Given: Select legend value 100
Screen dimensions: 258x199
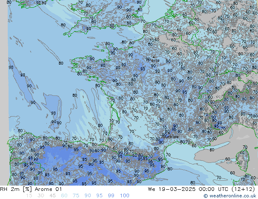Looking at the screenshot, I should tap(125, 196).
